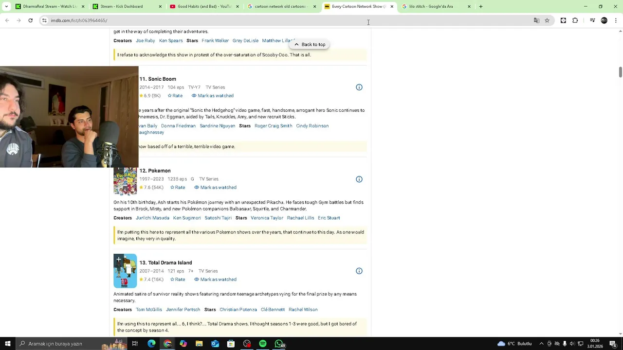
Task: Open Chrome three-dot menu
Action: tap(616, 20)
